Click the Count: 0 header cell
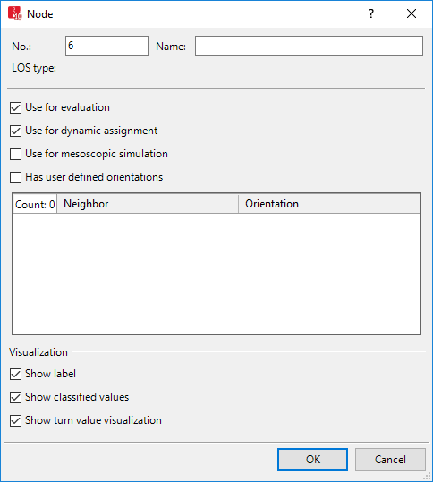This screenshot has width=433, height=482. (x=35, y=204)
